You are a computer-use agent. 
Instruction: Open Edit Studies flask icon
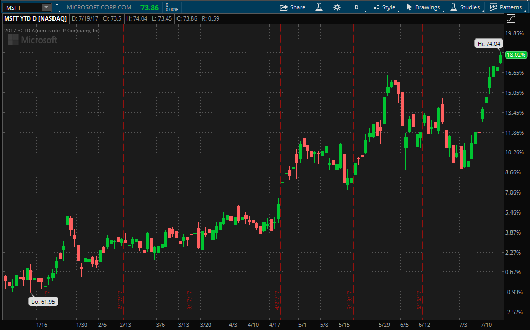coord(319,7)
